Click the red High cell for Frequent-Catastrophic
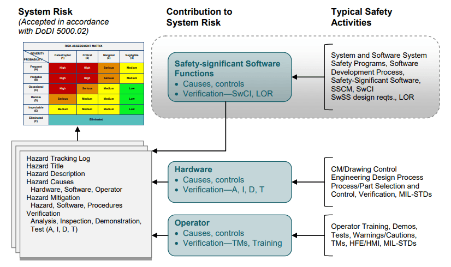This screenshot has height=267, width=451. click(62, 67)
